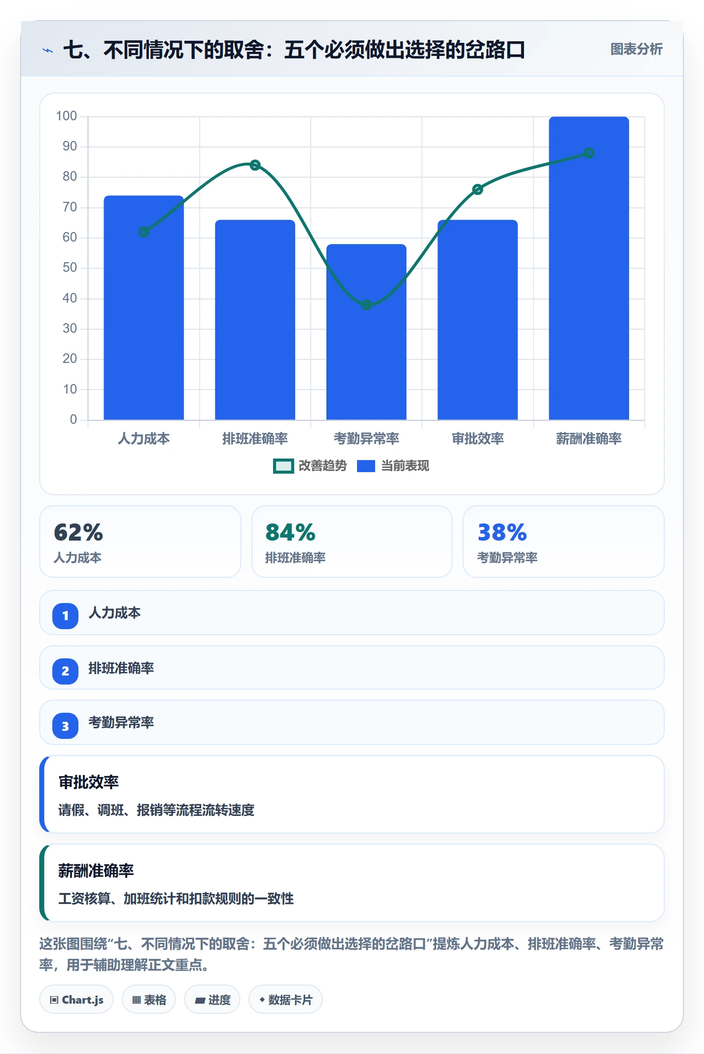Click the 改善趋势 legend color box

pyautogui.click(x=284, y=466)
